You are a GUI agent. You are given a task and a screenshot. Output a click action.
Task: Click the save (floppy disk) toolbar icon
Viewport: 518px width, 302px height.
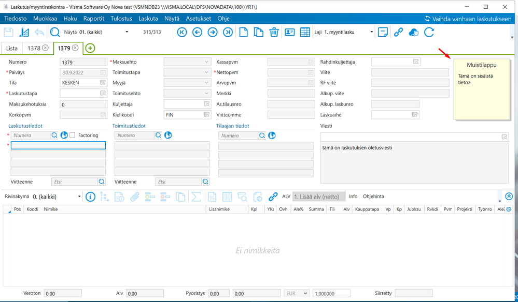(x=9, y=32)
